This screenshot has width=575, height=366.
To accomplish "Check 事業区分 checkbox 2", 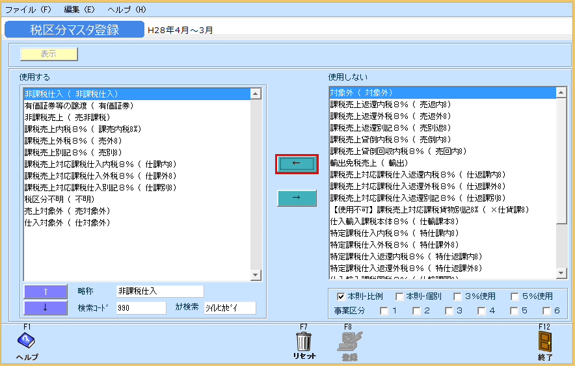I will 416,311.
